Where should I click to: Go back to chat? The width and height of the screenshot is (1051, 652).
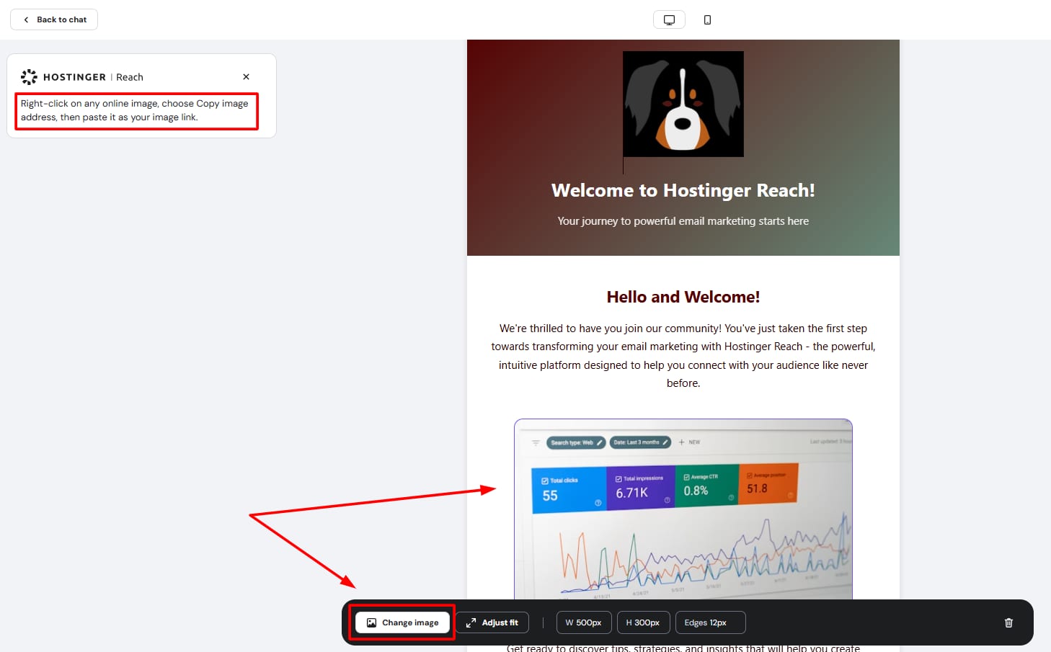pyautogui.click(x=54, y=19)
